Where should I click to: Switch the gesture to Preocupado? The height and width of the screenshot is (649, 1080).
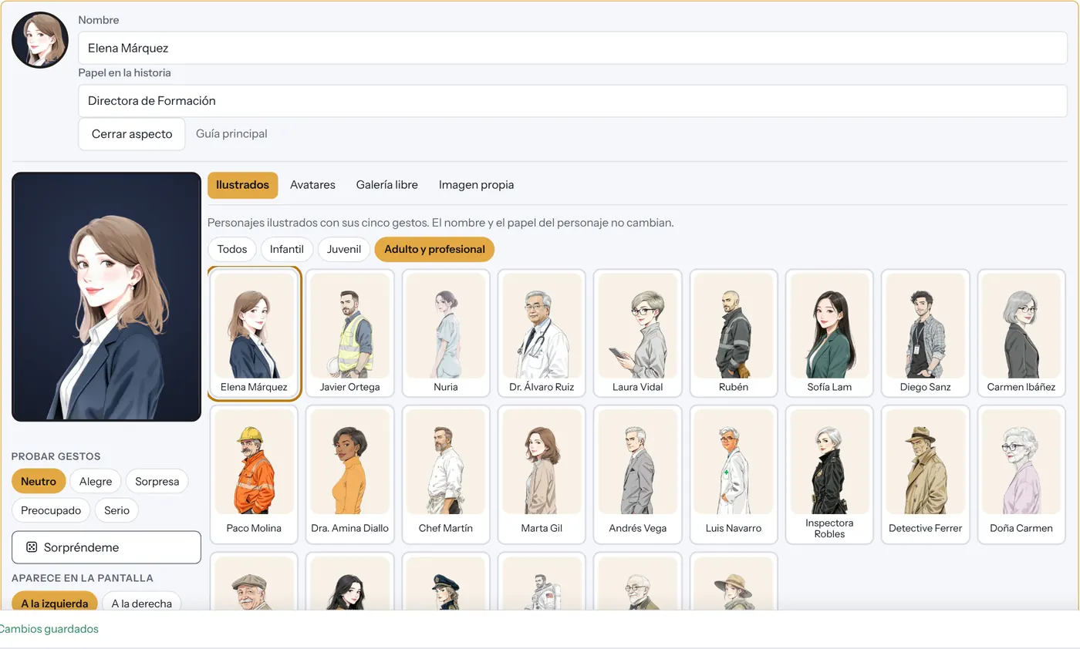(x=51, y=510)
